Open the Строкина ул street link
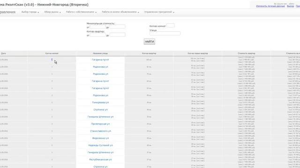Image resolution: width=300 pixels, height=168 pixels. [100, 167]
